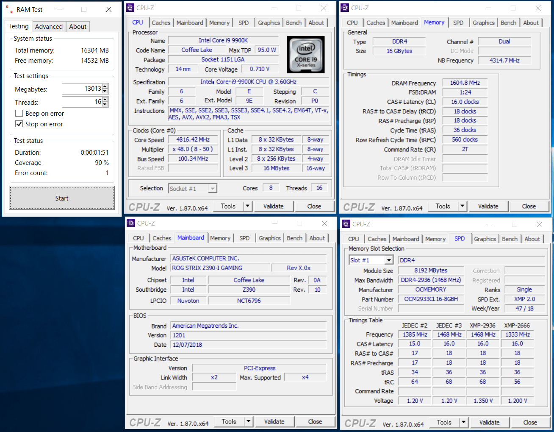Image resolution: width=554 pixels, height=432 pixels.
Task: Click the BIOS Date value '12/07/2018'
Action: coord(249,345)
